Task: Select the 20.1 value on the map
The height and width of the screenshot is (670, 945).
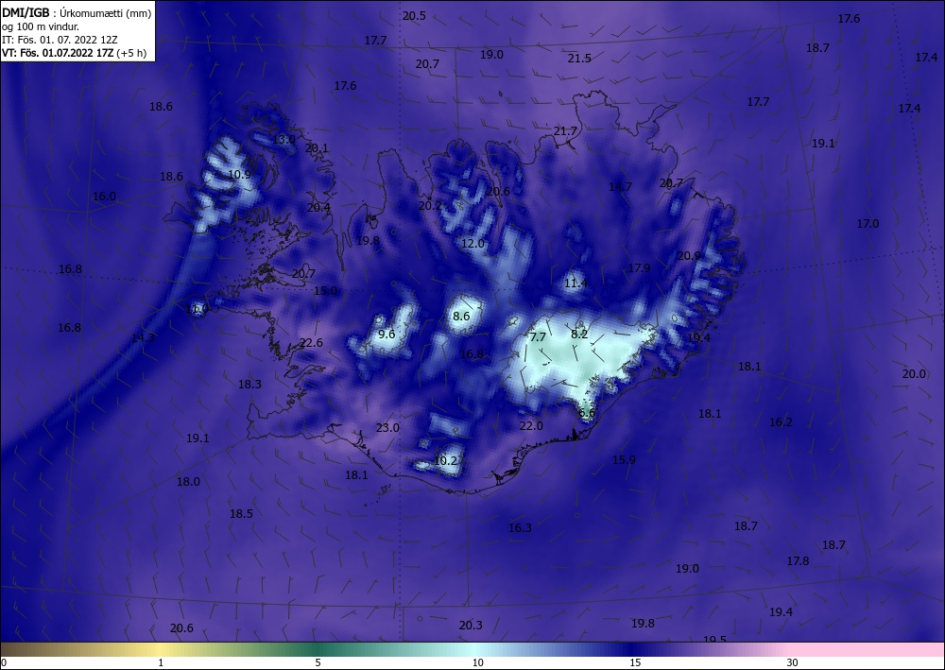Action: [x=317, y=147]
